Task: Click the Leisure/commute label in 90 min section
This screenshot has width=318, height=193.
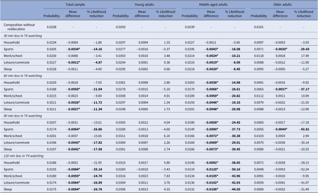Action: click(16, 142)
